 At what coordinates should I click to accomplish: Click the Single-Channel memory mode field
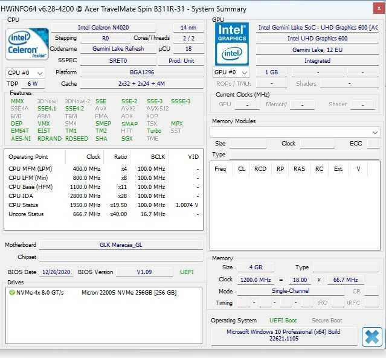point(290,291)
